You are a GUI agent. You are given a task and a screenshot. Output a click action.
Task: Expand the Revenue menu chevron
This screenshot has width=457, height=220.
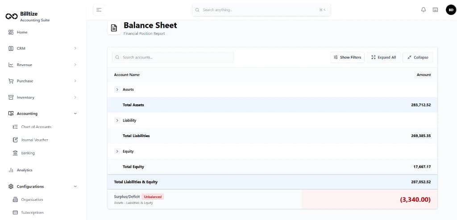[75, 65]
